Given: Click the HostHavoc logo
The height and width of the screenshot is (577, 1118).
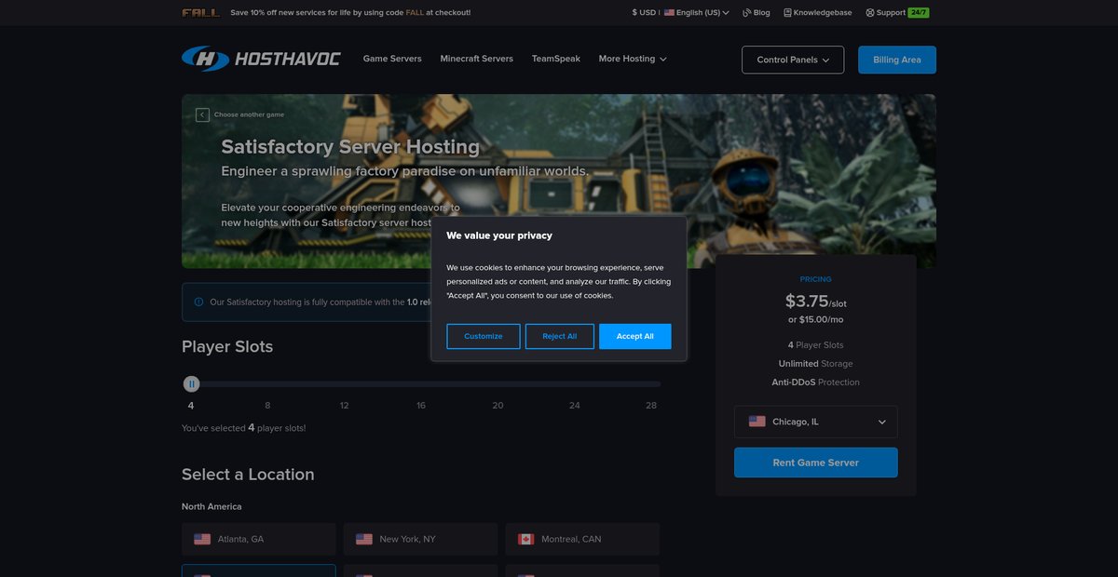Looking at the screenshot, I should click(261, 59).
